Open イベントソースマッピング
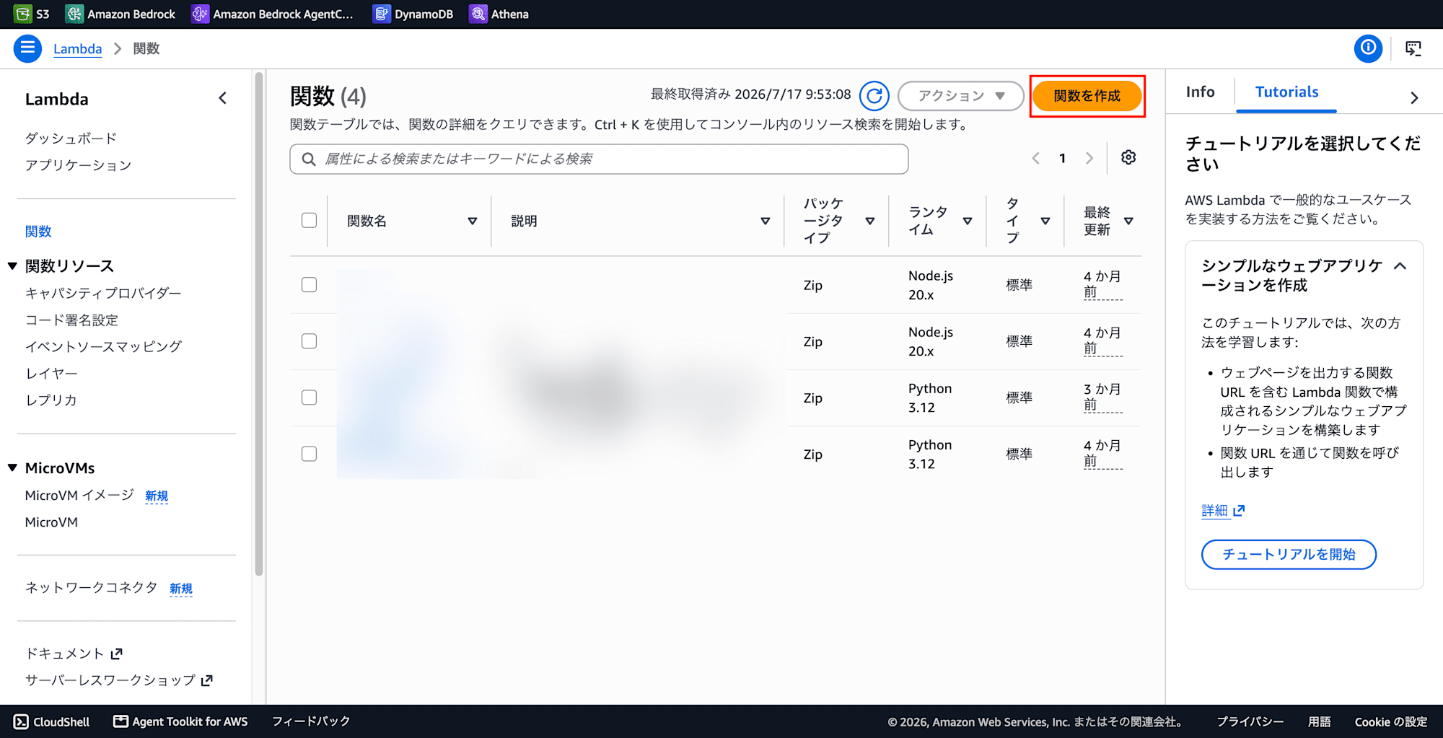 [103, 346]
